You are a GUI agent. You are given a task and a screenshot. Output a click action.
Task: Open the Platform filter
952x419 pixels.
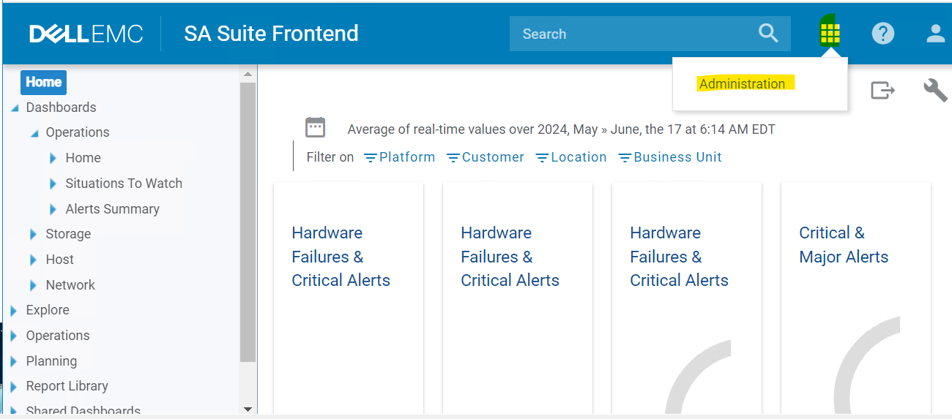[x=400, y=157]
